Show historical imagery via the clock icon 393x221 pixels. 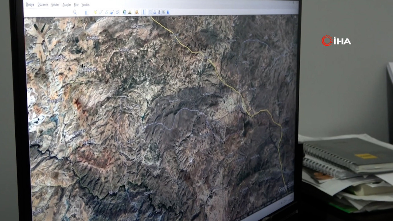pos(125,12)
